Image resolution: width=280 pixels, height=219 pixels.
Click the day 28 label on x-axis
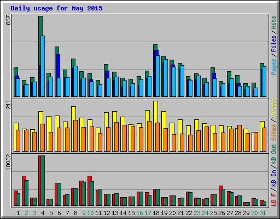click(238, 213)
